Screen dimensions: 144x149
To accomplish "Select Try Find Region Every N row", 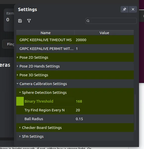I will pos(75,110).
